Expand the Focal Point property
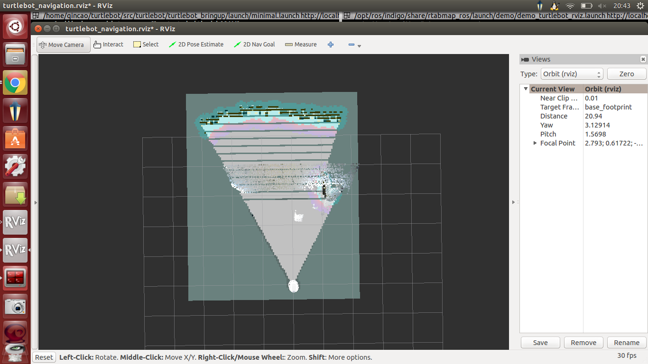 (535, 143)
